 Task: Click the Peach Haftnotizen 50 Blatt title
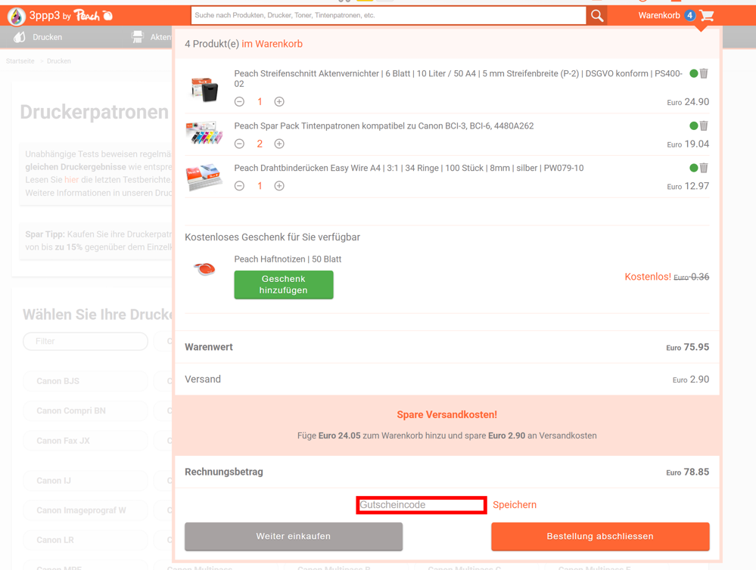(x=288, y=259)
